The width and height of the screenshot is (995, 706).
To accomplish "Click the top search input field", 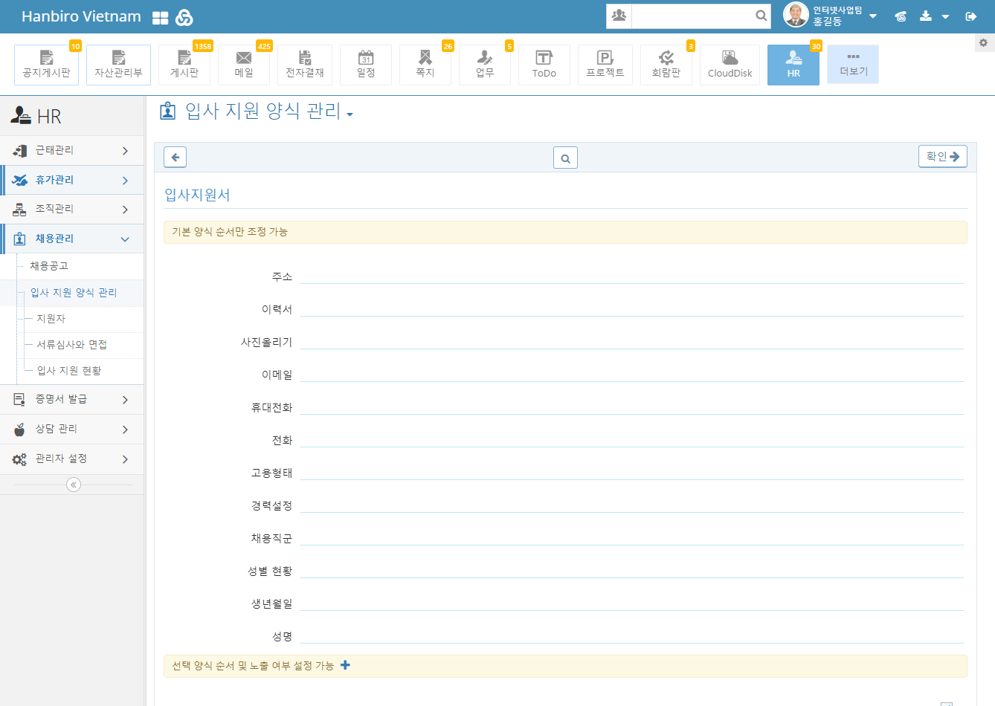I will tap(692, 15).
